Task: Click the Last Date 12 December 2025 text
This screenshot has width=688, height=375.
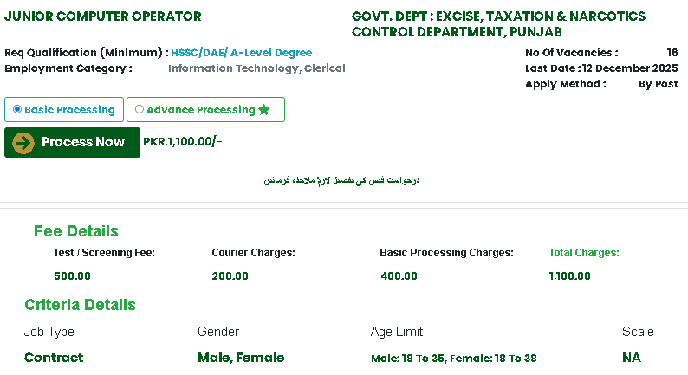Action: tap(601, 68)
